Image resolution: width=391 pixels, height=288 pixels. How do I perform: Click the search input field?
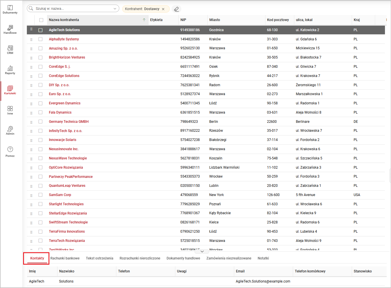coord(72,9)
